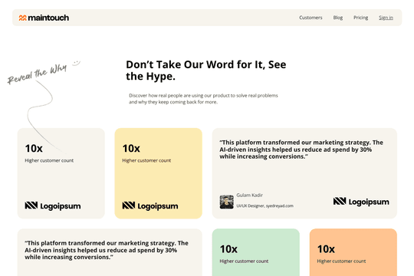Click Logoipsum logo in testimonial card

pos(361,202)
